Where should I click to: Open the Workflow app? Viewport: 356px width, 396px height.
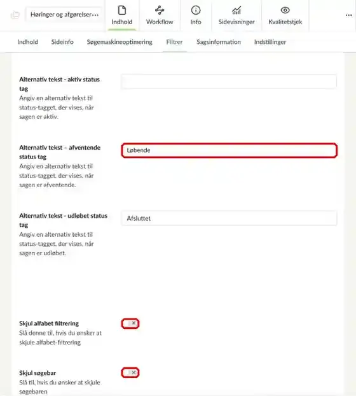coord(160,16)
